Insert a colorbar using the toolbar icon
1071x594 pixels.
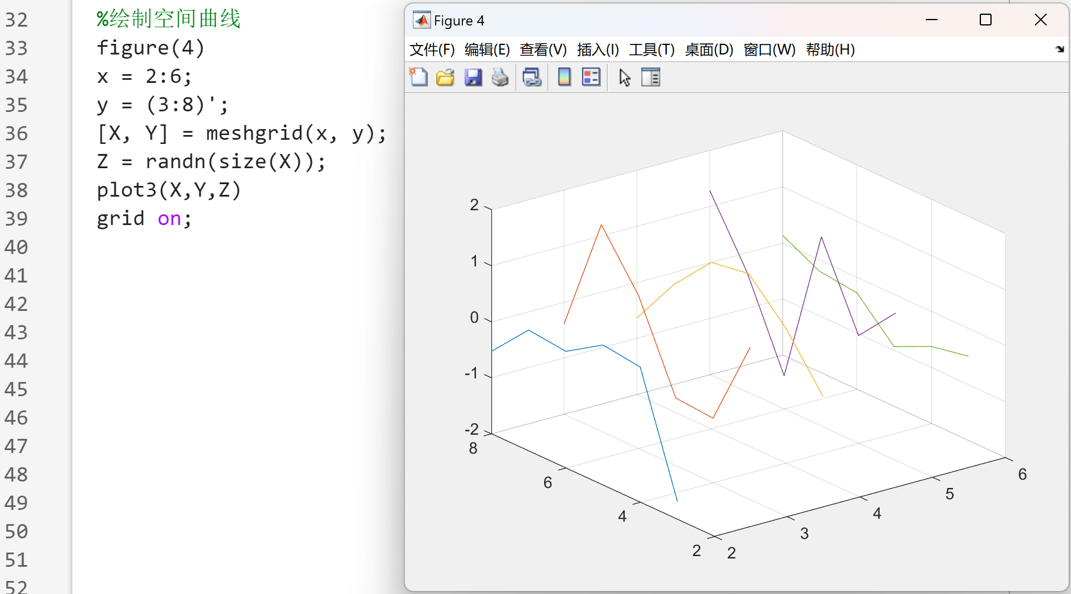(564, 77)
